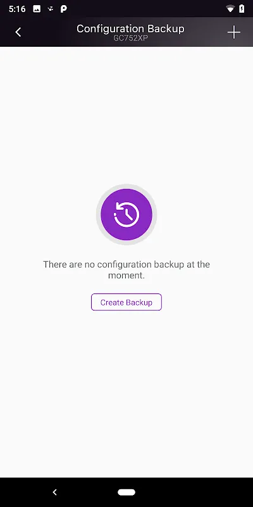Select the Configuration Backup title
The image size is (253, 507).
(130, 29)
